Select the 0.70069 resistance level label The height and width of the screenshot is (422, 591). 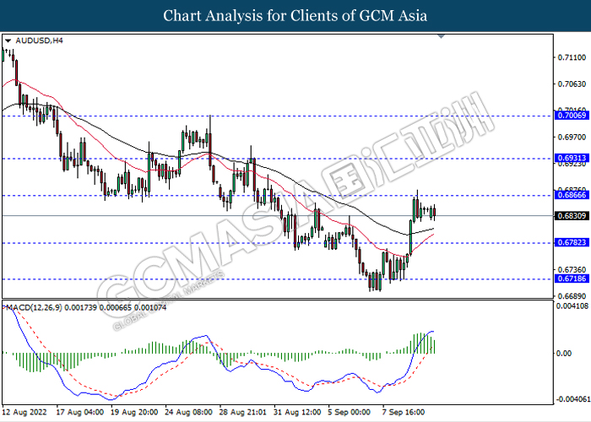click(x=572, y=116)
